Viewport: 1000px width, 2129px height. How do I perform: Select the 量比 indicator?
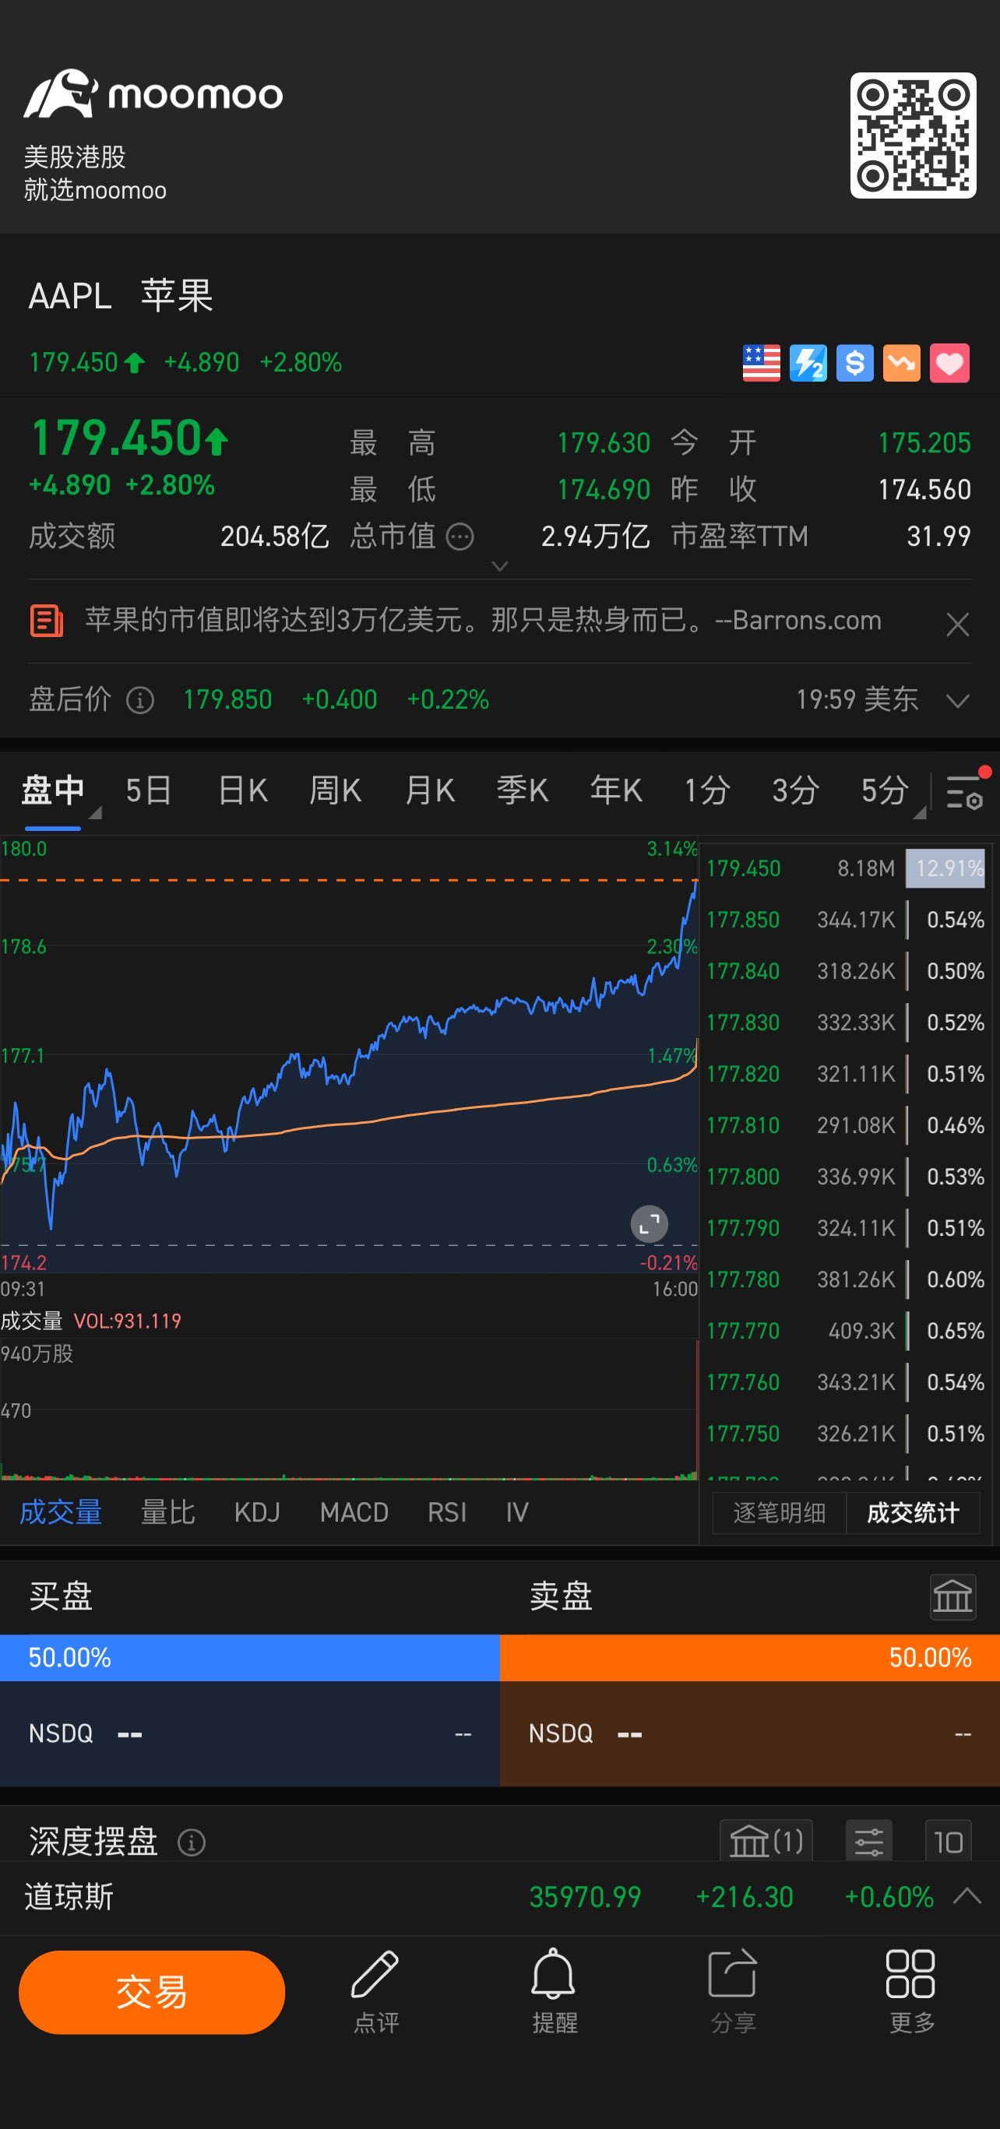(x=167, y=1512)
